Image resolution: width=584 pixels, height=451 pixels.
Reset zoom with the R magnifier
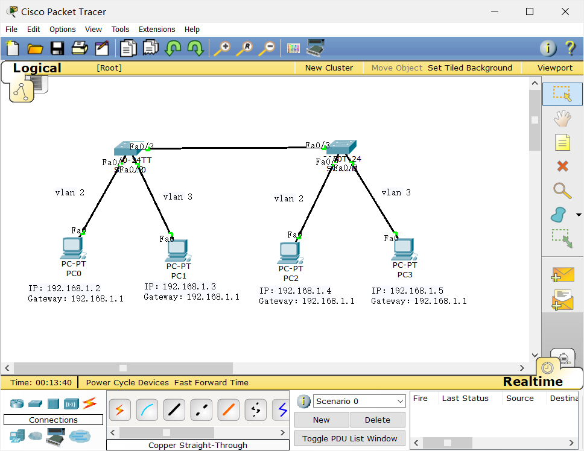(x=245, y=48)
